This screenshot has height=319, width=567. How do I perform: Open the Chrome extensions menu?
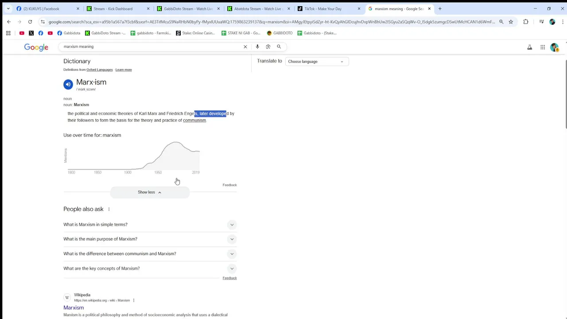[526, 22]
